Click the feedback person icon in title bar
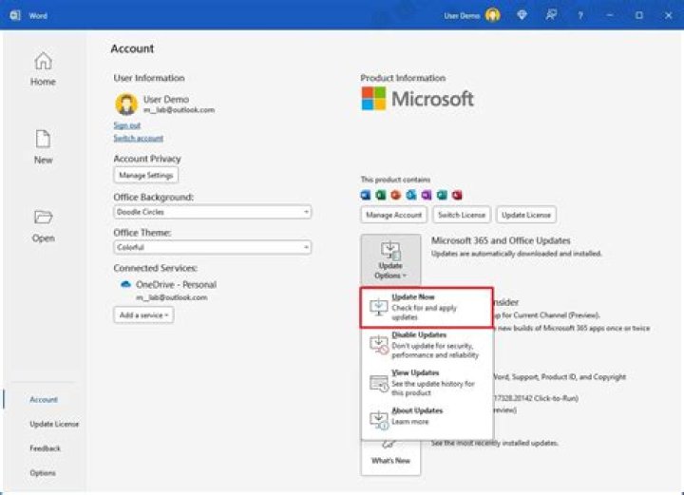 [551, 15]
